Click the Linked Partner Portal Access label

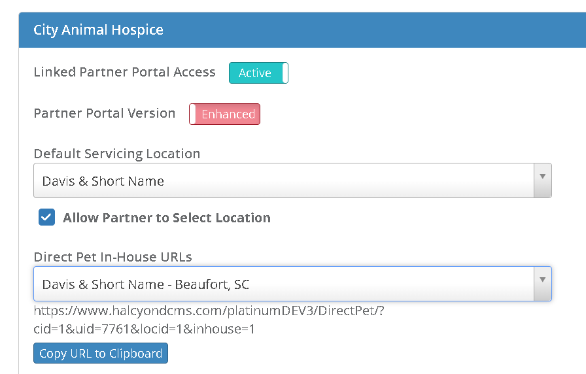124,72
